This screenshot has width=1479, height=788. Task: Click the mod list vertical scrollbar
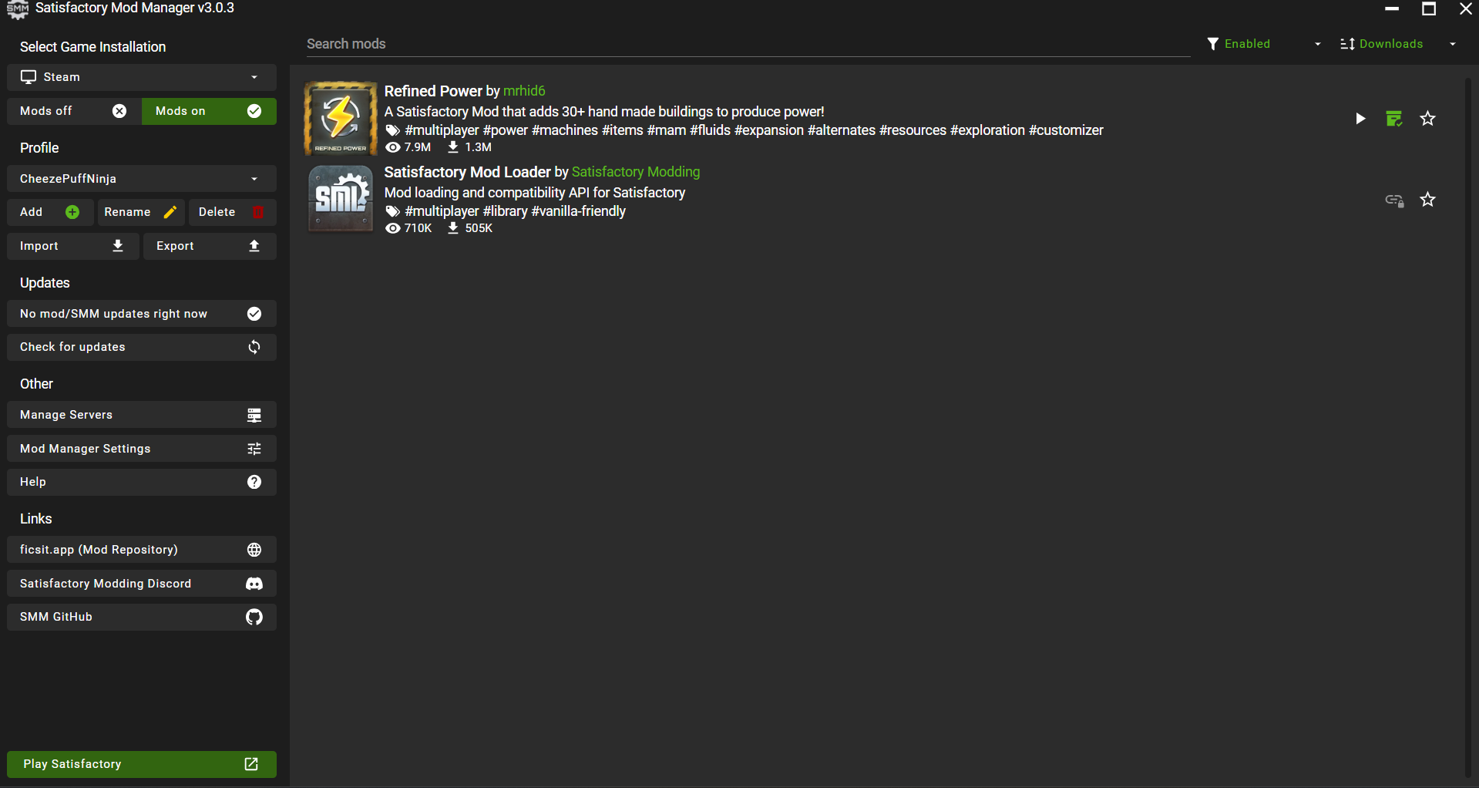1468,428
